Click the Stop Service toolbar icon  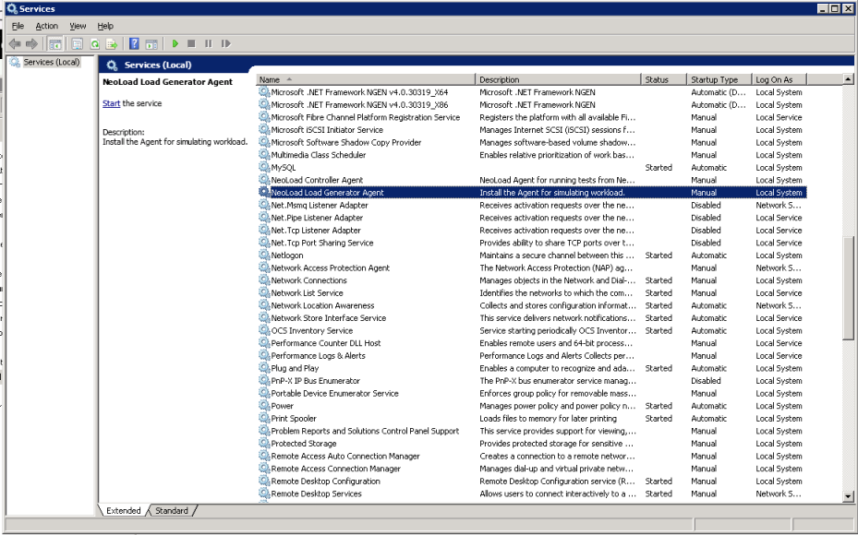(191, 43)
